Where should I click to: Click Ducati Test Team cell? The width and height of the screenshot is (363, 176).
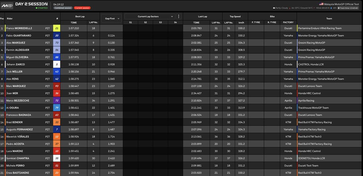[x=308, y=165]
